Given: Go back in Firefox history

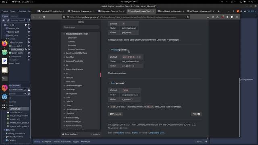Looking at the screenshot, I should point(34,17).
